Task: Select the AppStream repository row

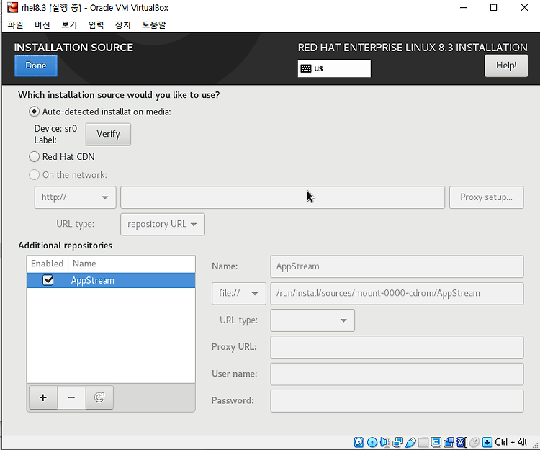Action: click(x=111, y=280)
